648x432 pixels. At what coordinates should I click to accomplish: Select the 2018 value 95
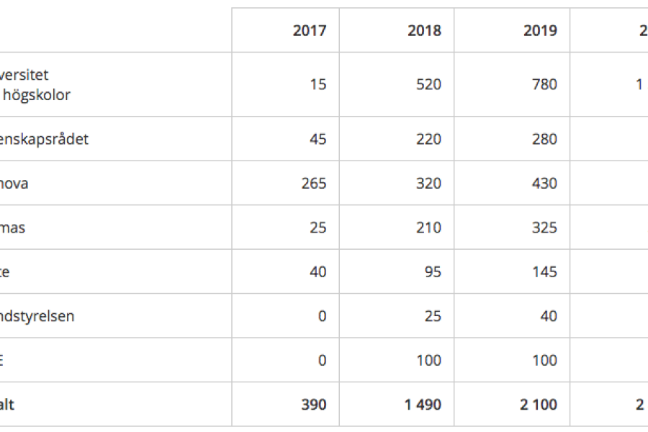433,272
